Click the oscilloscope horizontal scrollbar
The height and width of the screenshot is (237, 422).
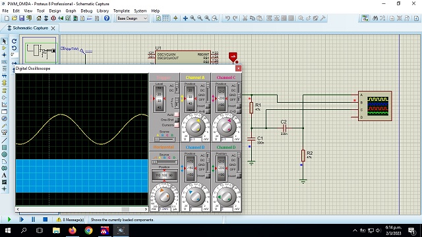(82, 209)
